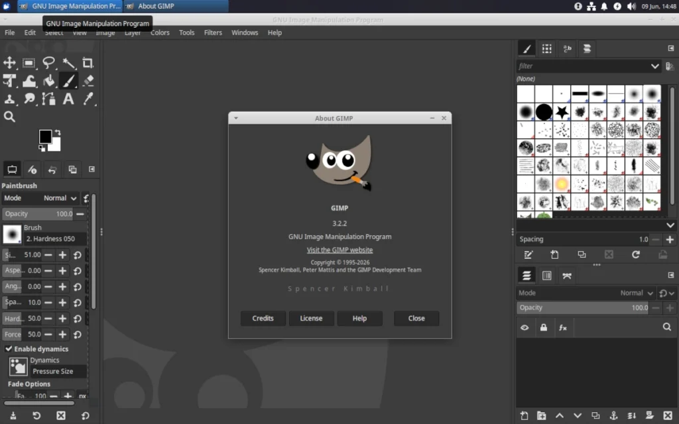Switch to the Patterns tab
This screenshot has height=424, width=679.
[x=547, y=48]
